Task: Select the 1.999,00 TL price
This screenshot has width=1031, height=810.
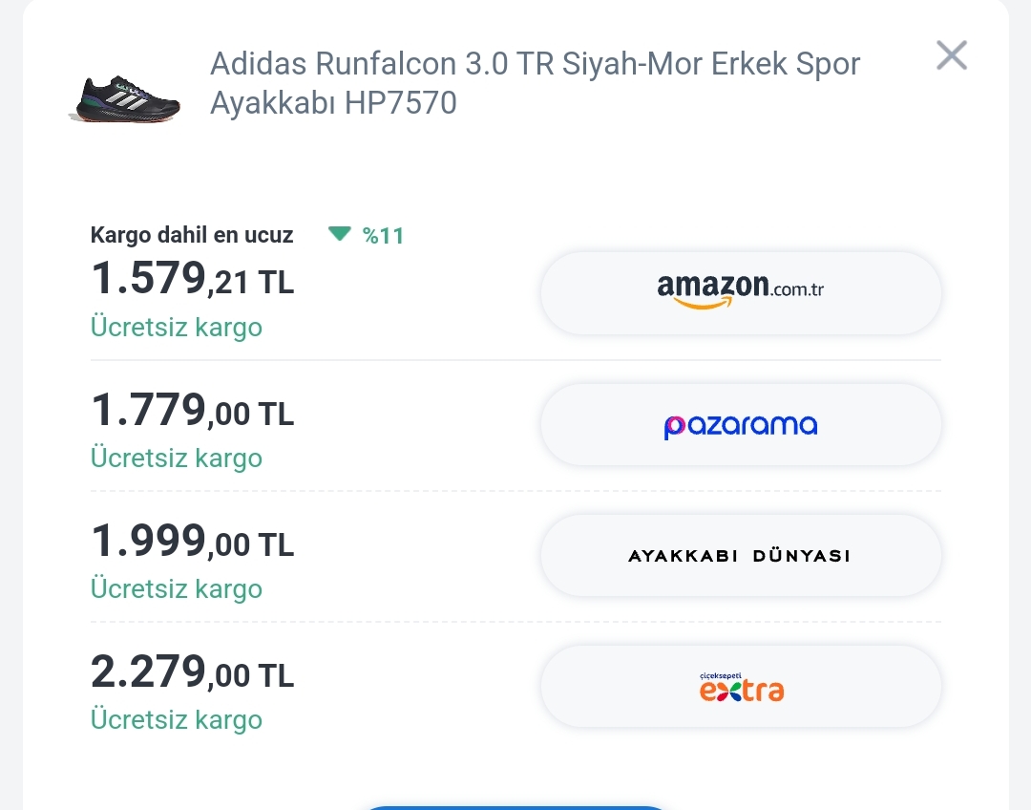Action: tap(192, 543)
